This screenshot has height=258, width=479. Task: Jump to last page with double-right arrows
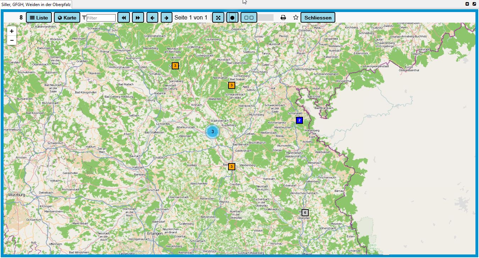point(138,18)
